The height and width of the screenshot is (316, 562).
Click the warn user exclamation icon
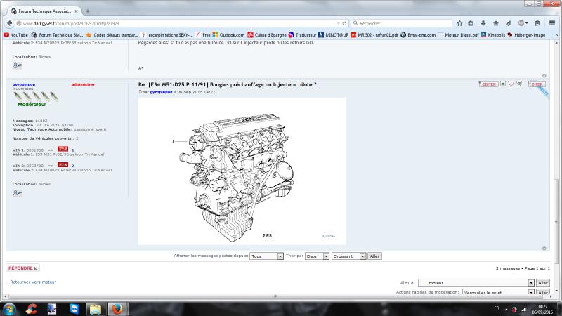coord(510,84)
